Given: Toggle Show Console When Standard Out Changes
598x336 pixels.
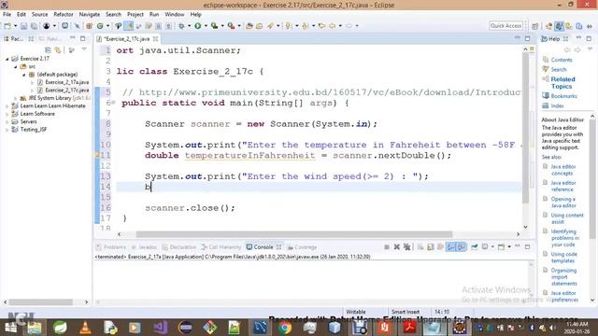Looking at the screenshot, I should 450,247.
